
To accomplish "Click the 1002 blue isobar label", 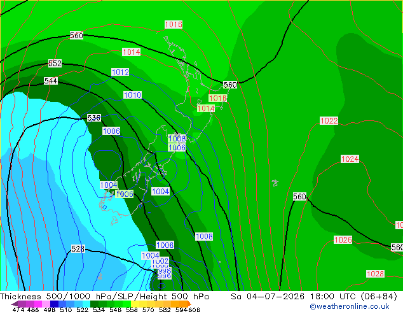I will point(160,260).
